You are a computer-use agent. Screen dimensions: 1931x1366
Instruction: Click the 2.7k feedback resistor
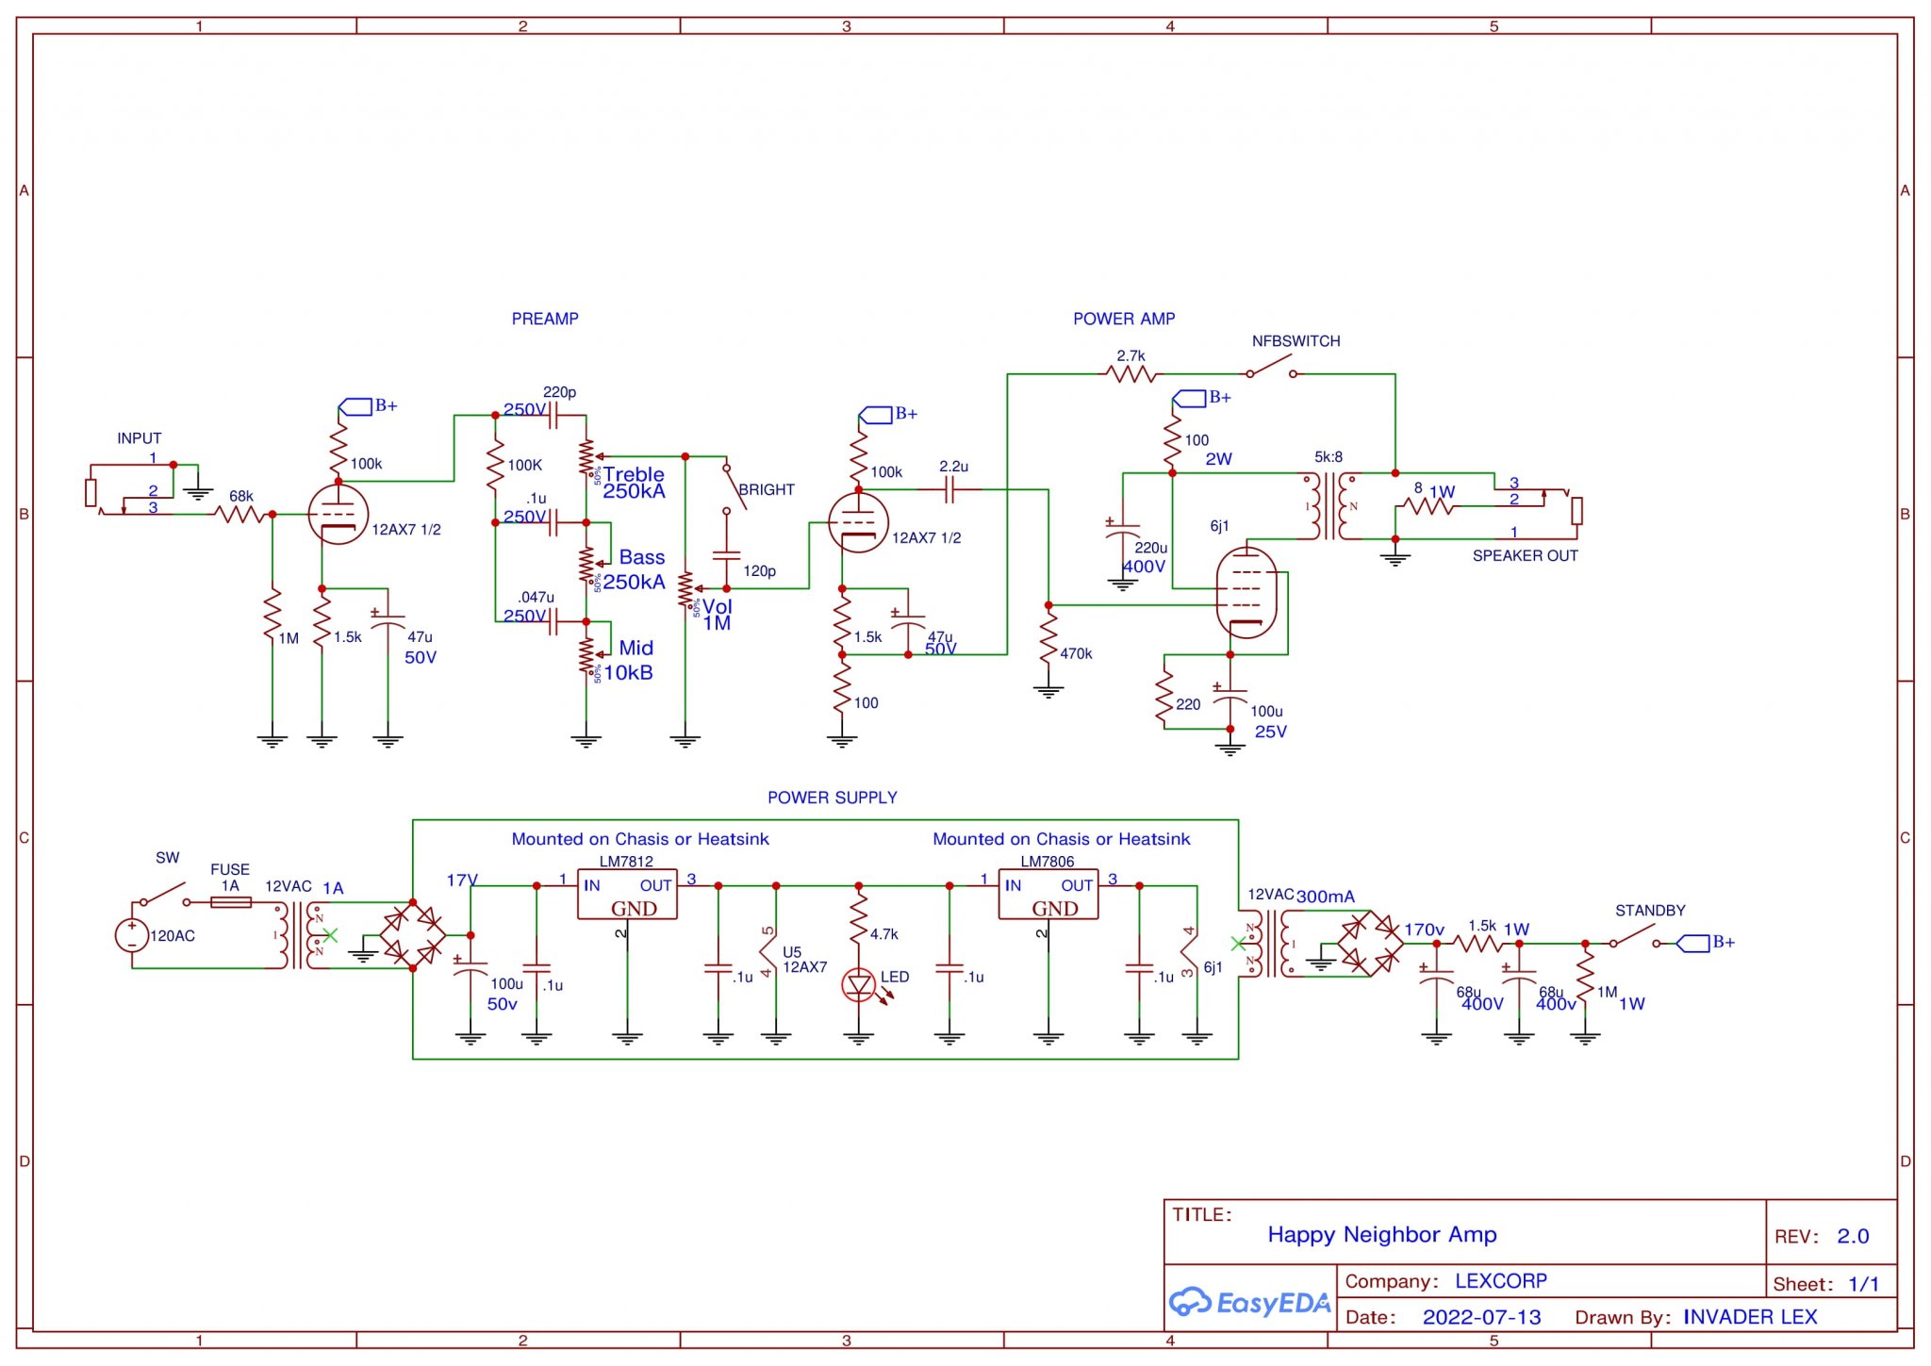(x=1131, y=374)
